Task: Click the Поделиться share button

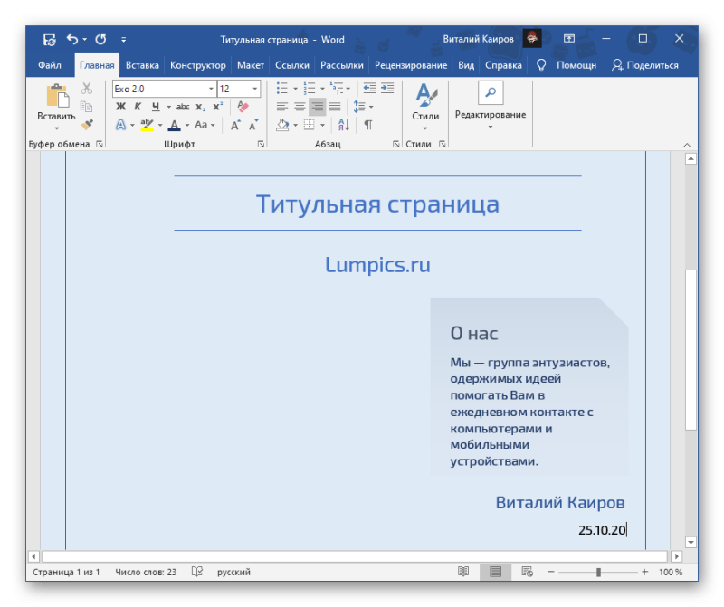Action: pos(645,65)
